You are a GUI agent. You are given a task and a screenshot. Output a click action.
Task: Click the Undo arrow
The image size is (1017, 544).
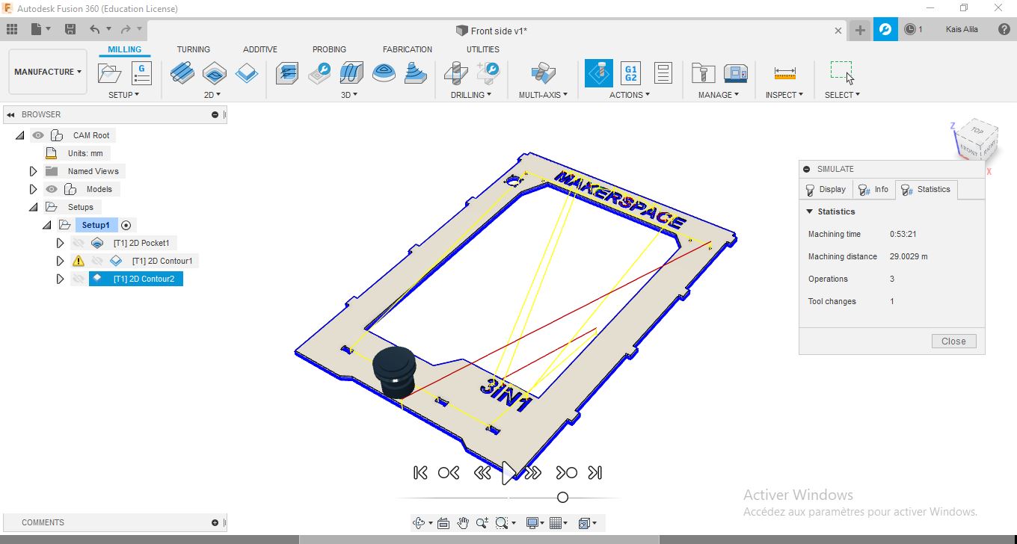(x=95, y=29)
